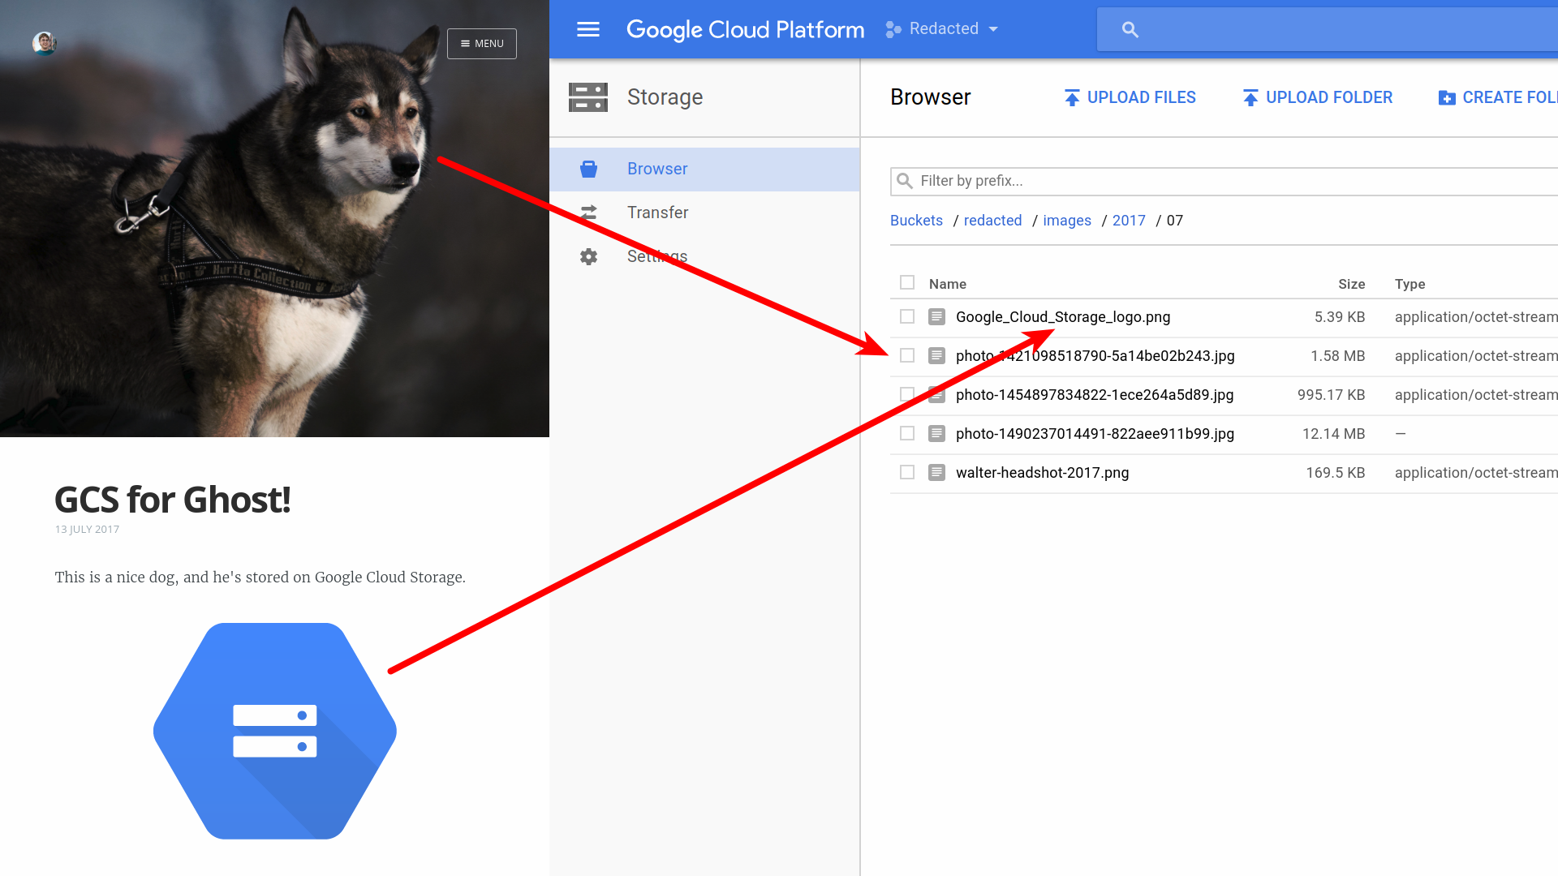Open photo-1490237014491-822aee911b99.jpg file

click(x=1095, y=433)
